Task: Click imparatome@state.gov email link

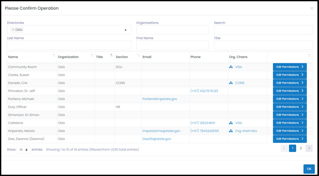Action: [x=162, y=131]
